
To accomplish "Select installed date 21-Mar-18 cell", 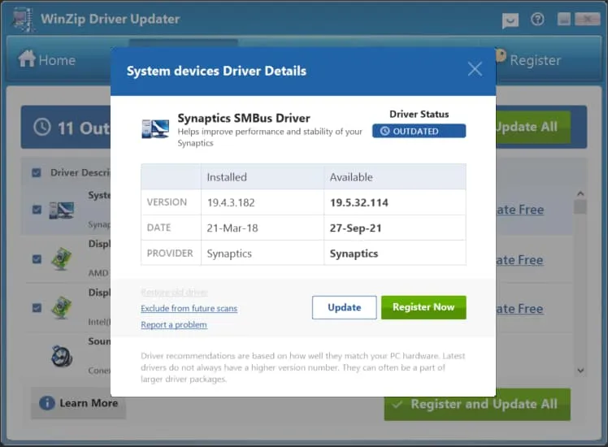I will click(x=263, y=228).
